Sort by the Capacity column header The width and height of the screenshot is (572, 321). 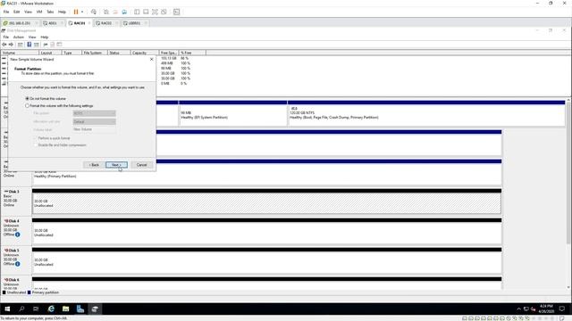coord(145,53)
